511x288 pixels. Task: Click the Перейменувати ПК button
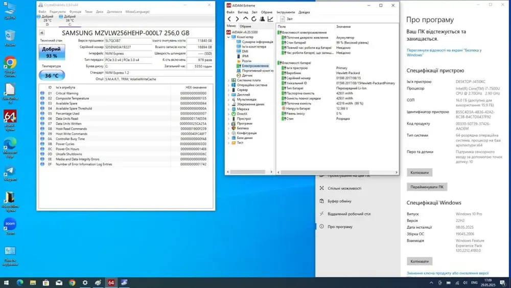tap(427, 187)
